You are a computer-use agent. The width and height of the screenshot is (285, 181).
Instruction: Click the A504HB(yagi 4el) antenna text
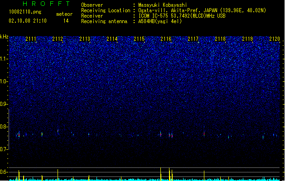(160, 21)
